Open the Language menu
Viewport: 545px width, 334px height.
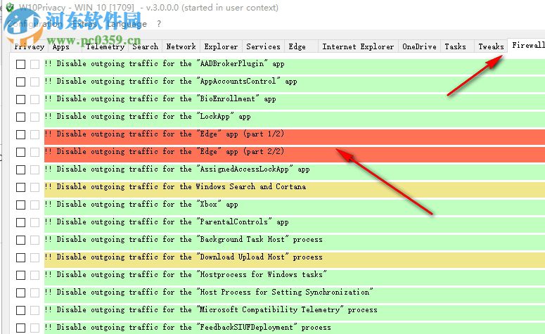(x=127, y=24)
